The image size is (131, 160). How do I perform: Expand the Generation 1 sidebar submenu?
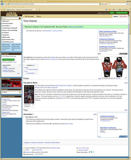21,26
